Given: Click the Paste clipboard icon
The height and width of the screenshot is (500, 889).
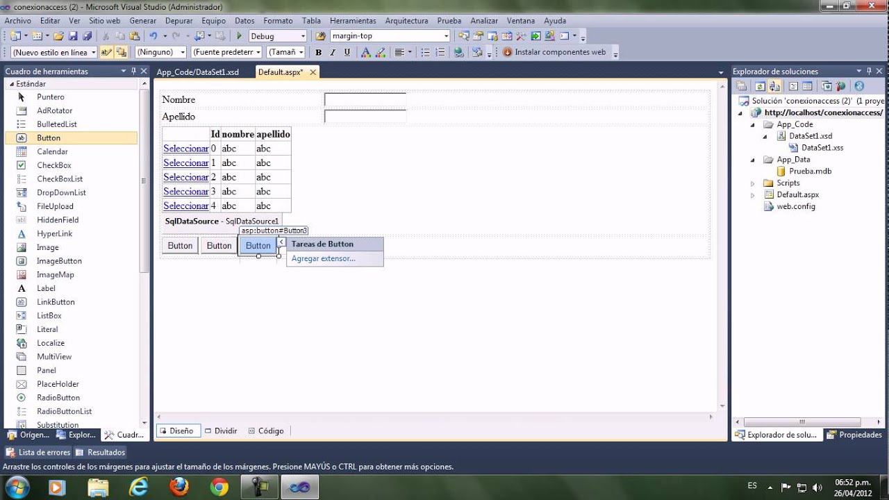Looking at the screenshot, I should [x=135, y=36].
